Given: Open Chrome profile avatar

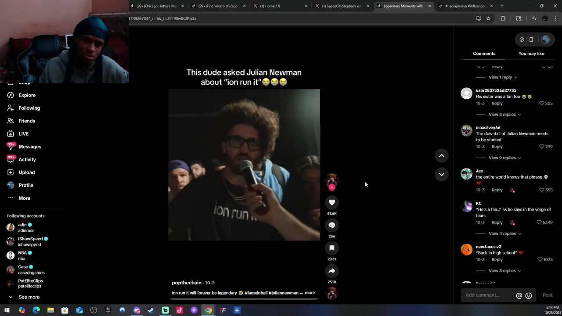Looking at the screenshot, I should 545,18.
